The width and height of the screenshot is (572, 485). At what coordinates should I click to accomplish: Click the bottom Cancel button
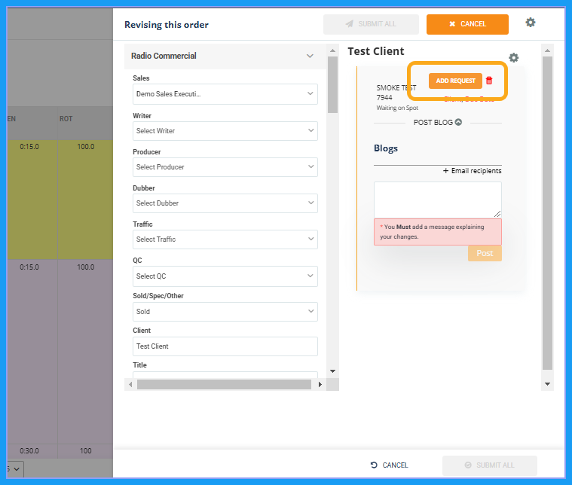390,465
